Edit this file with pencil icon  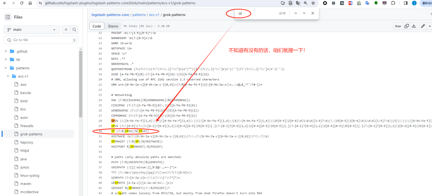(x=423, y=26)
